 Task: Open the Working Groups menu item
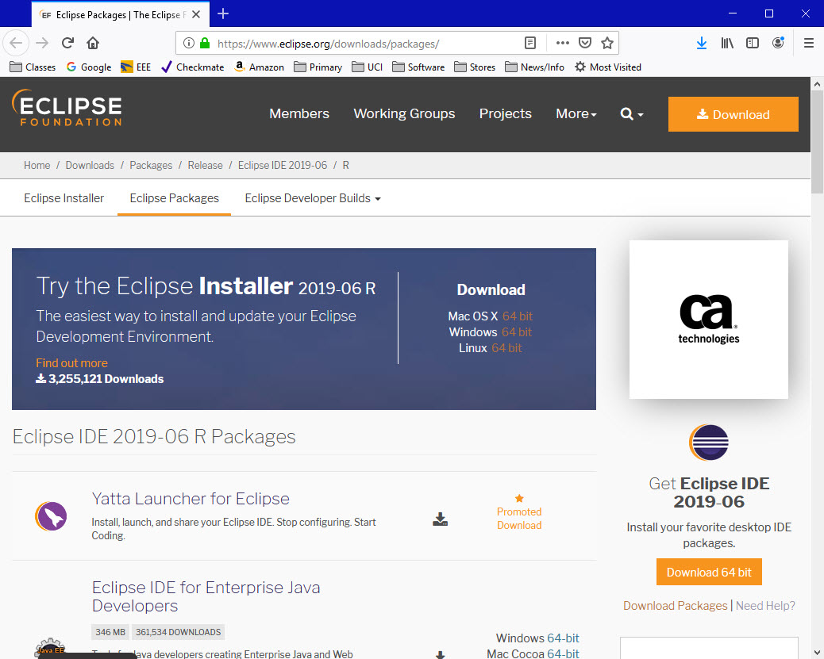tap(404, 114)
